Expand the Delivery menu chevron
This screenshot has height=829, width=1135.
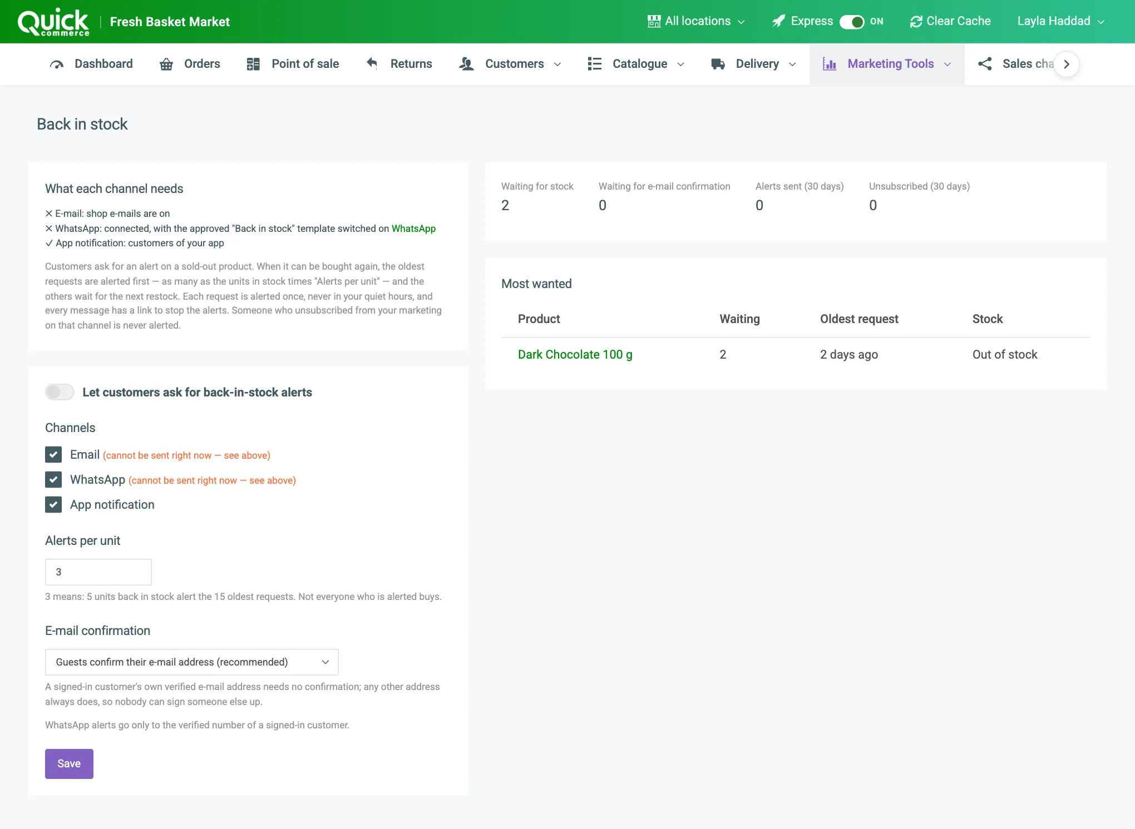[x=792, y=64]
